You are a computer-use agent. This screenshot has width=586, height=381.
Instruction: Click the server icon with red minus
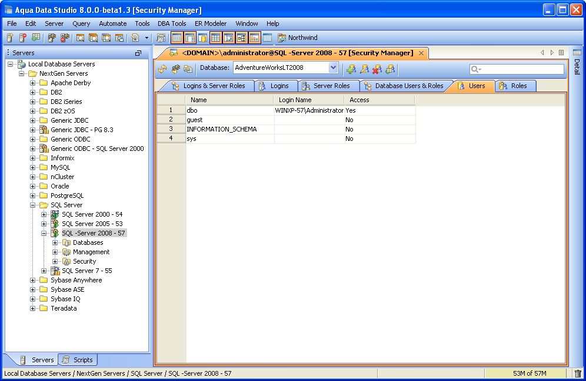(23, 38)
